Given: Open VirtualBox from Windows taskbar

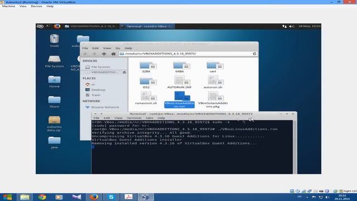Looking at the screenshot, I should coord(146,197).
